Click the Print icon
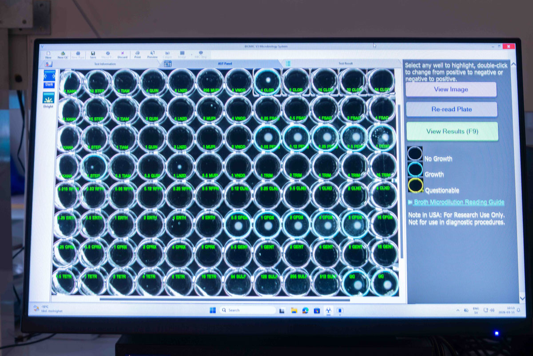The height and width of the screenshot is (356, 533). (x=137, y=53)
